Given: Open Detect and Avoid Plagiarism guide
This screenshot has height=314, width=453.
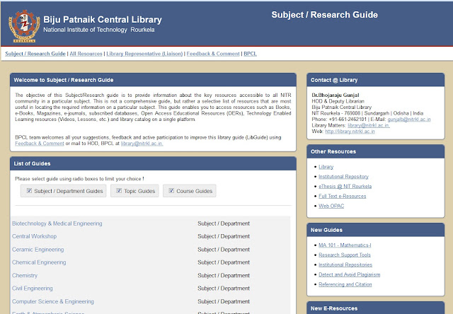Looking at the screenshot, I should pos(349,274).
